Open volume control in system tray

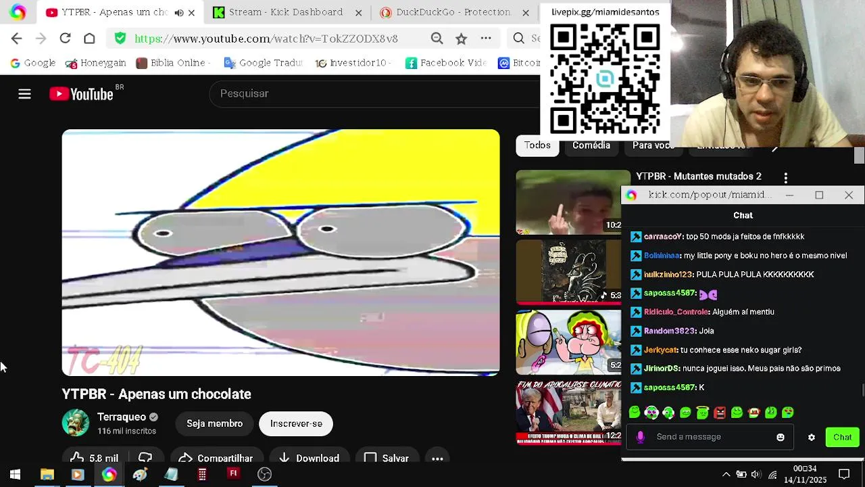point(756,474)
